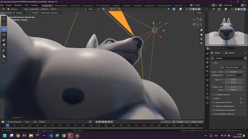This screenshot has height=139, width=248.
Task: Click the pan view hand icon
Action: [201, 34]
